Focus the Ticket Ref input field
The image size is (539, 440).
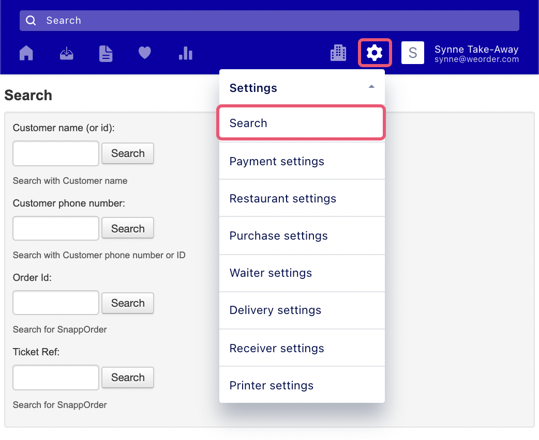(56, 378)
